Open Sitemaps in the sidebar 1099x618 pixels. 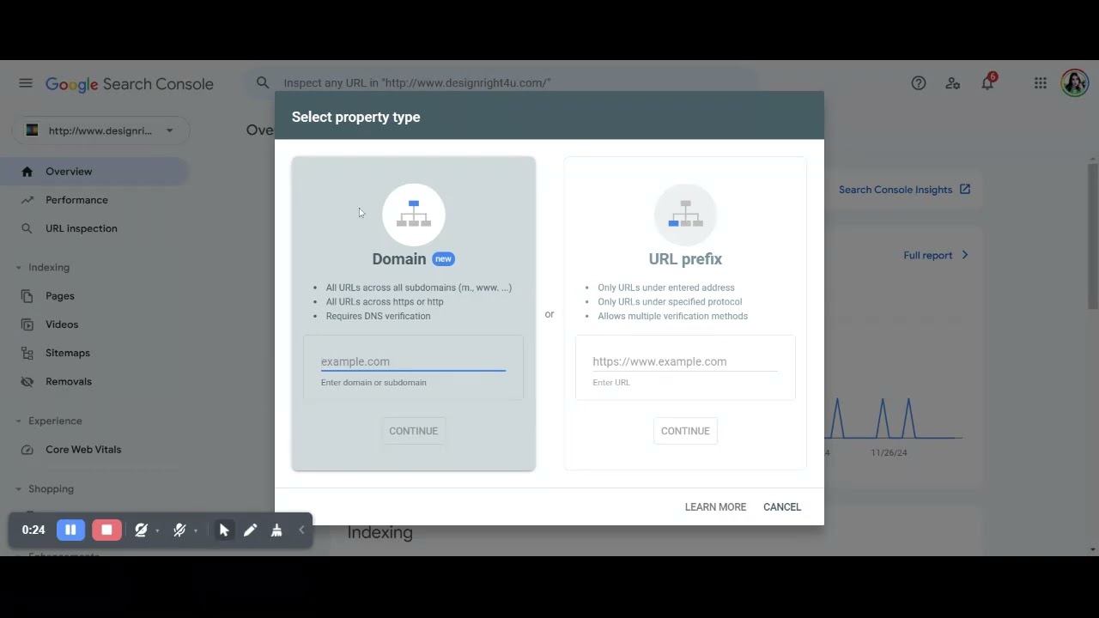[94, 353]
